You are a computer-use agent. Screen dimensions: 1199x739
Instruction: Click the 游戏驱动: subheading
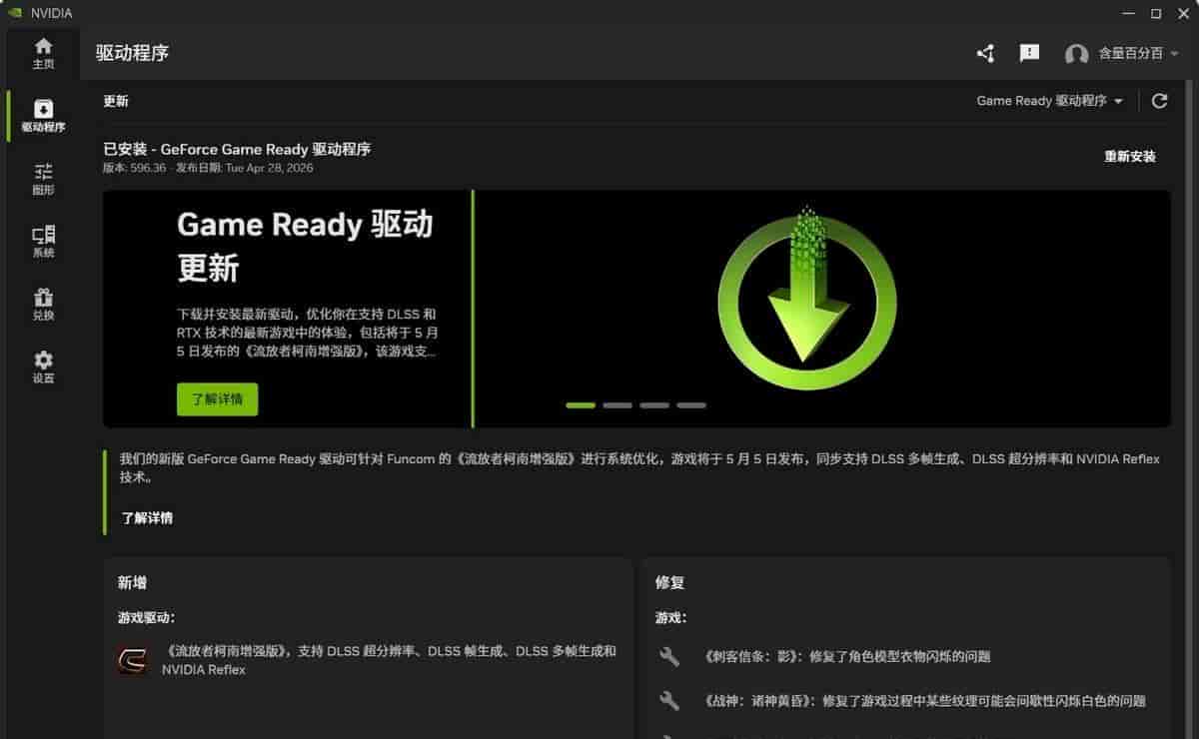click(x=146, y=618)
